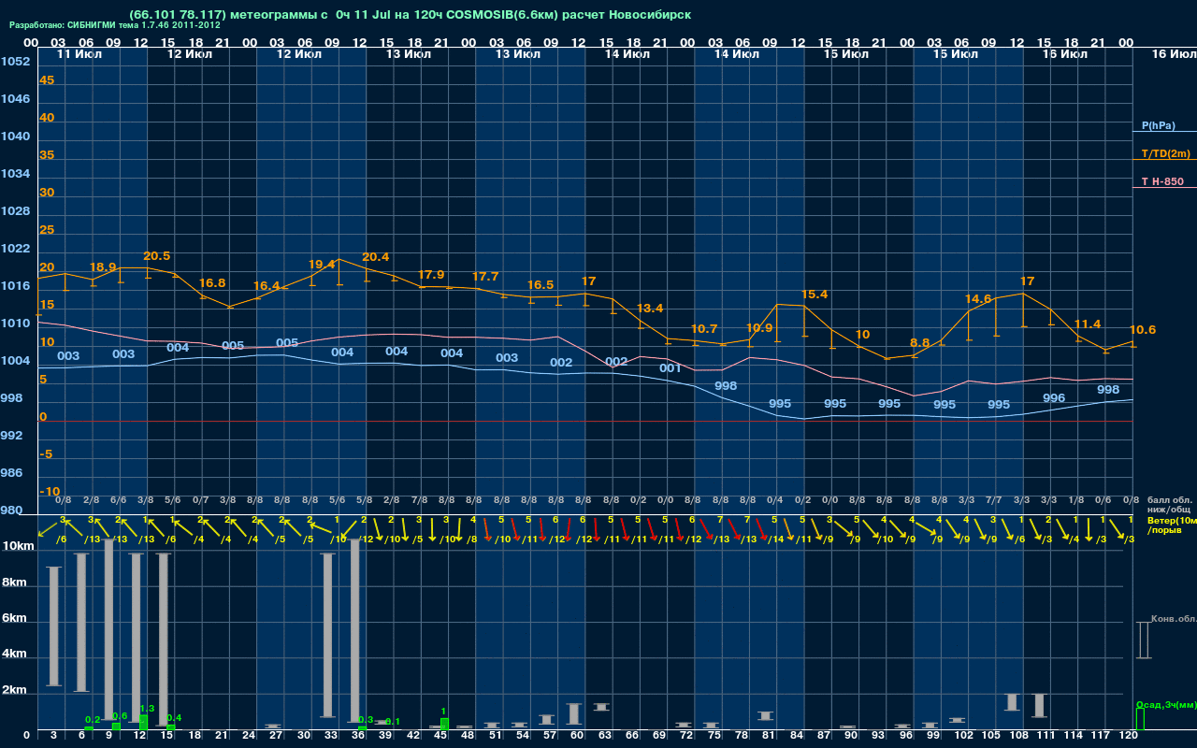1197x748 pixels.
Task: Click the cloud amount value 7/7
Action: point(994,501)
